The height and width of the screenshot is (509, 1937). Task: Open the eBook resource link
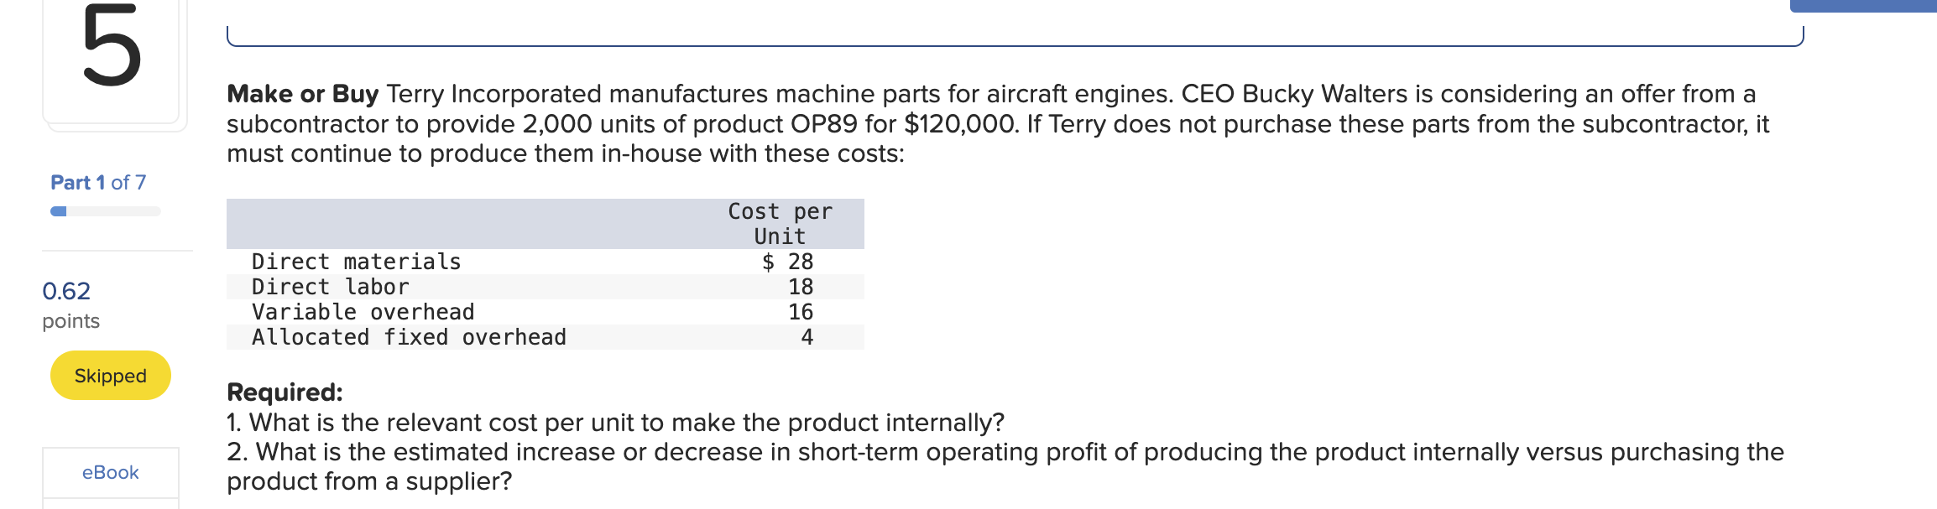[x=109, y=472]
